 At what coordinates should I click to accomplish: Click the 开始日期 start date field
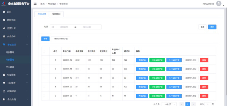(x=64, y=27)
